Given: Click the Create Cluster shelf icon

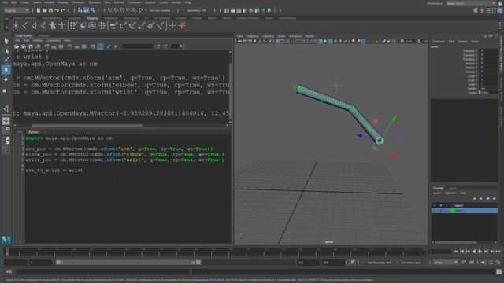Looking at the screenshot, I should pyautogui.click(x=102, y=26).
